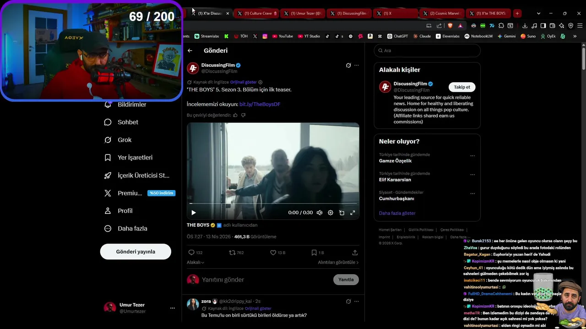
Task: Switch to the Culture Crave browser tab
Action: tap(256, 13)
